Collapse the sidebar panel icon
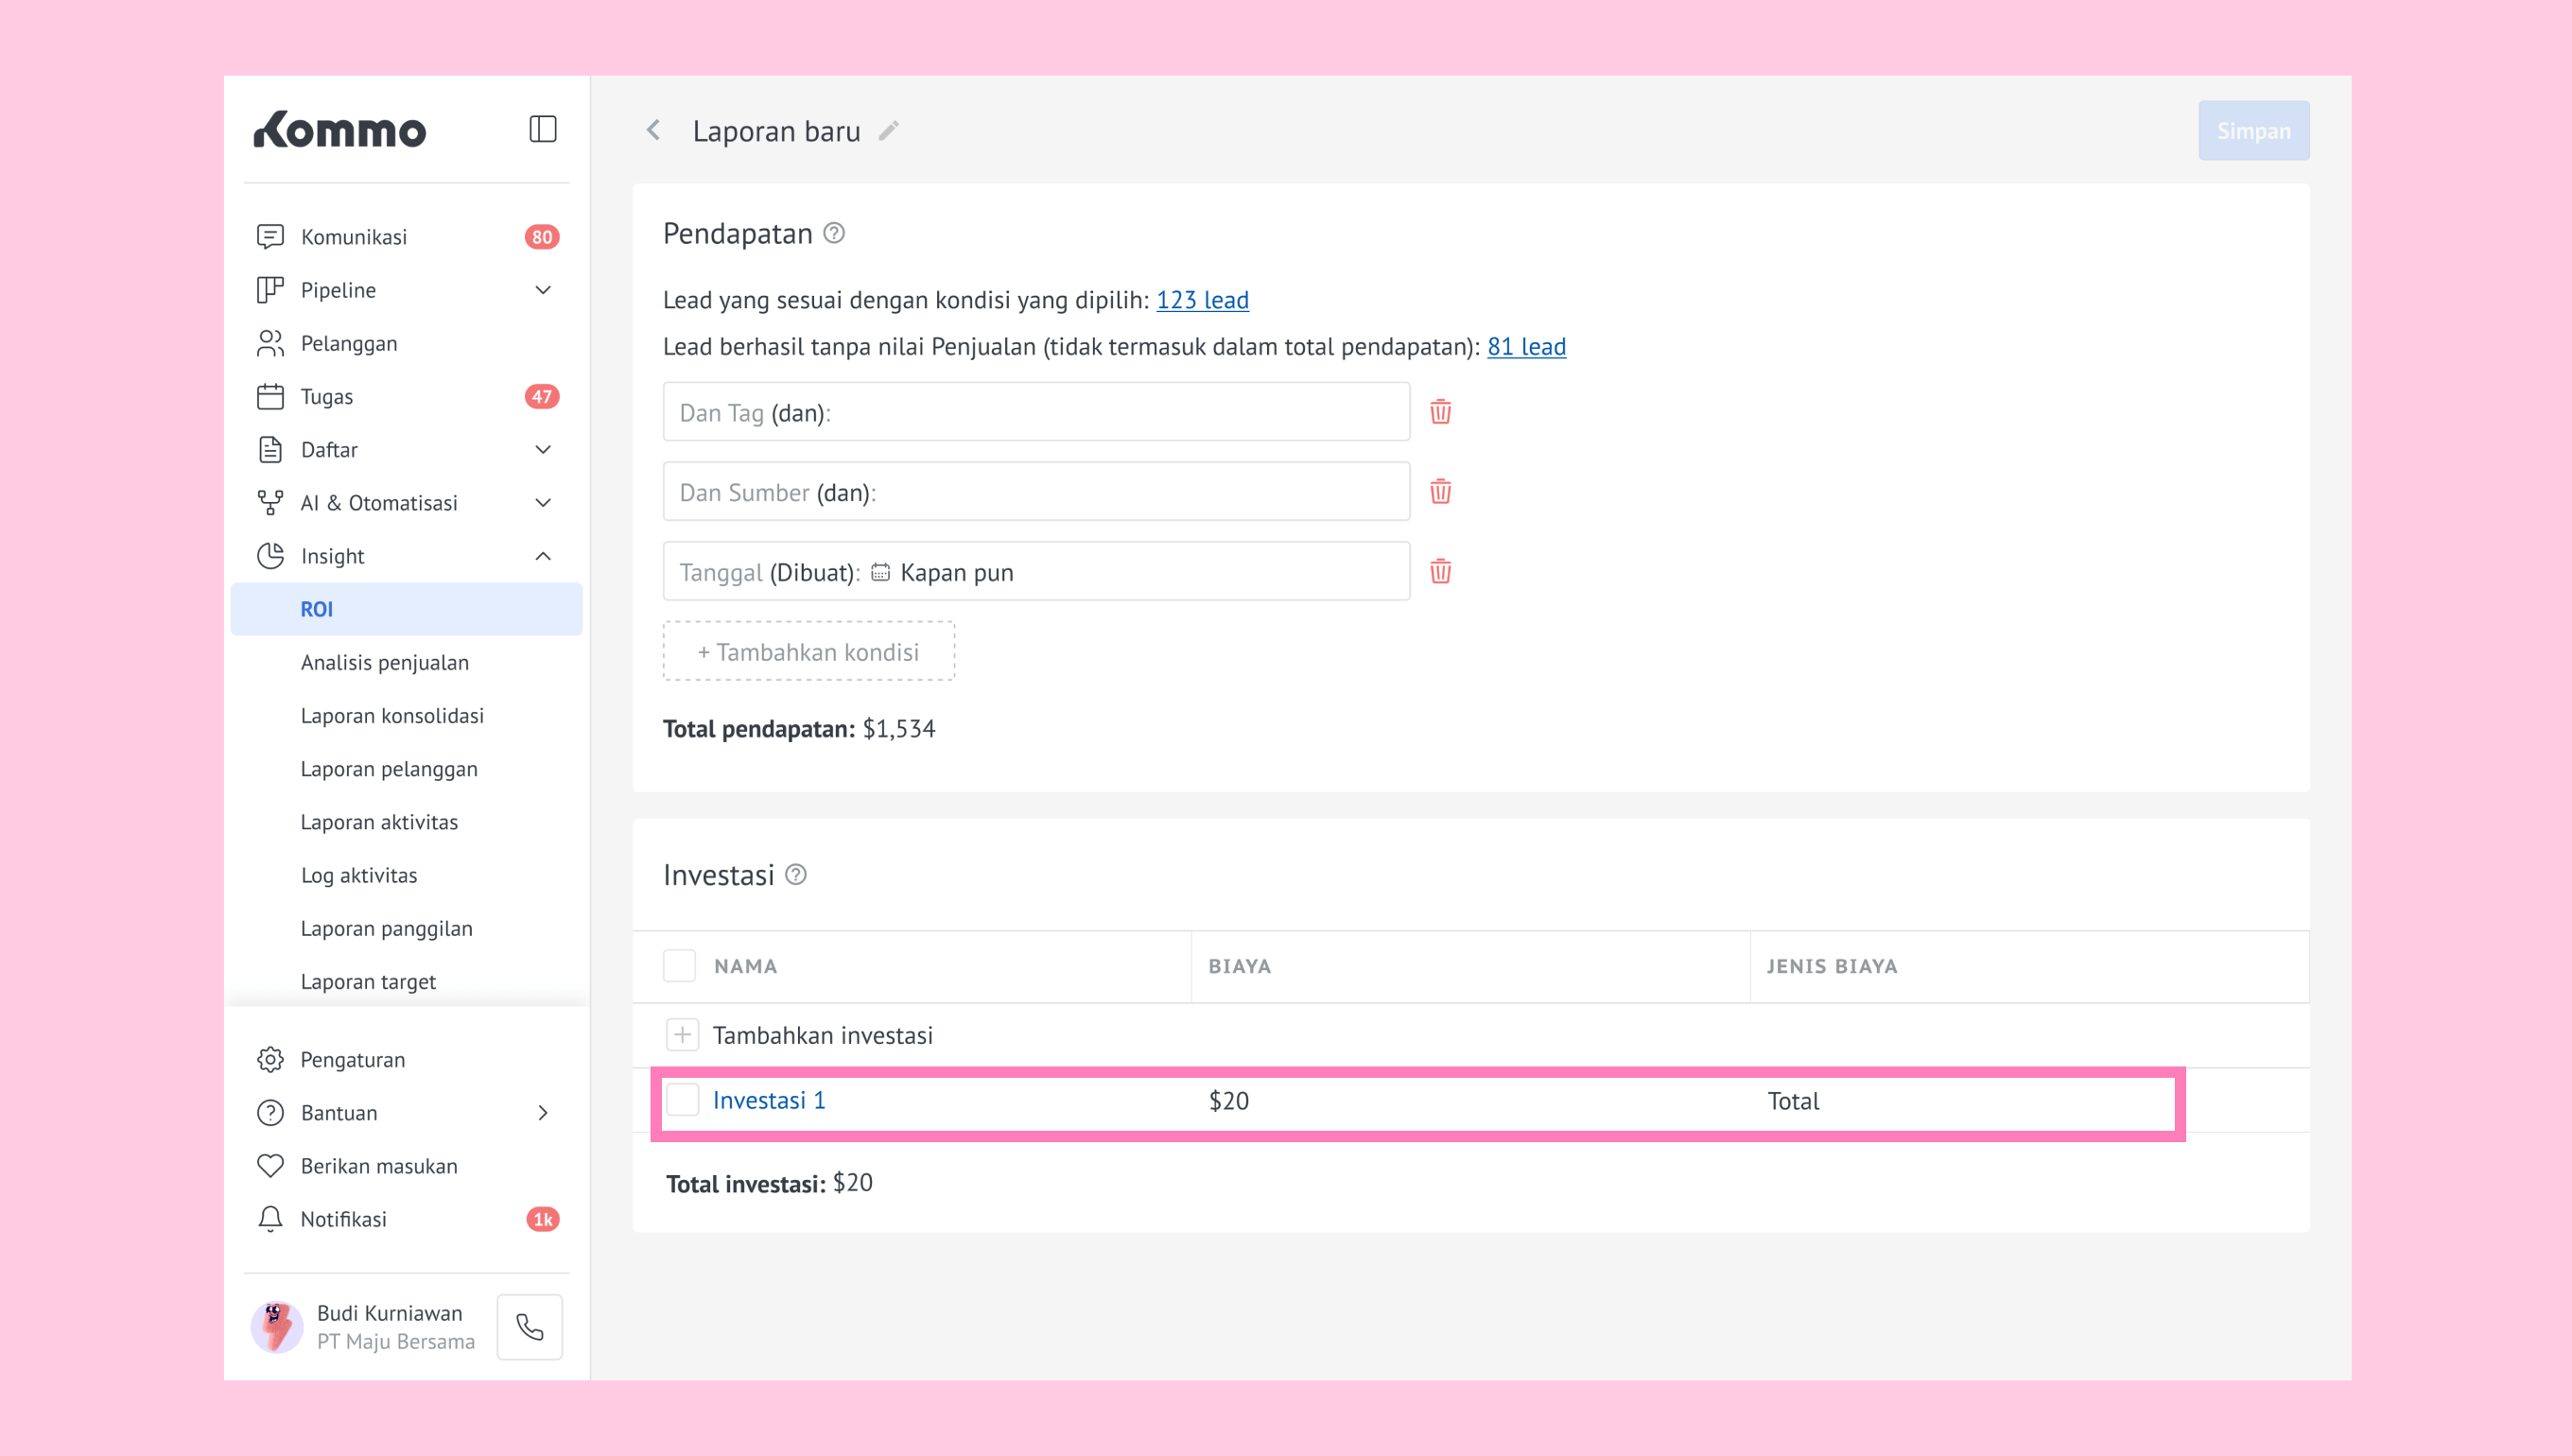 (542, 129)
